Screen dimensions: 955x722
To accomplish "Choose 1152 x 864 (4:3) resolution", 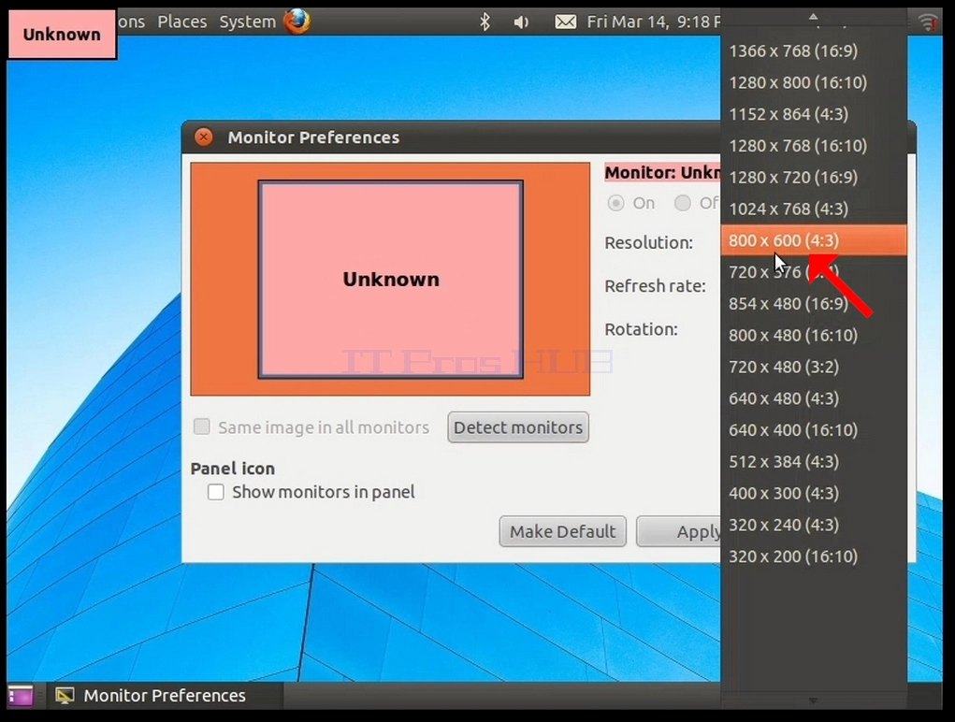I will (x=814, y=114).
